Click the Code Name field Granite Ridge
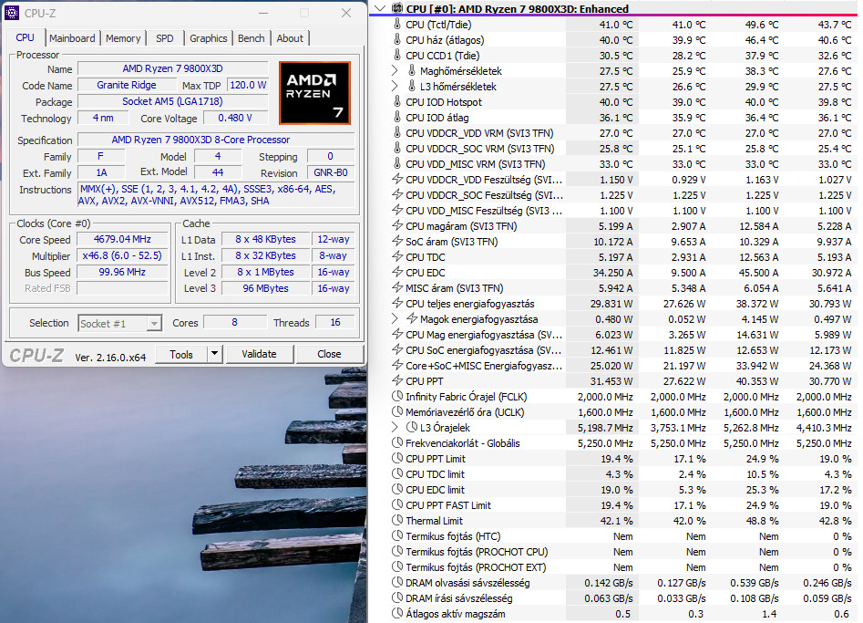 [x=127, y=85]
